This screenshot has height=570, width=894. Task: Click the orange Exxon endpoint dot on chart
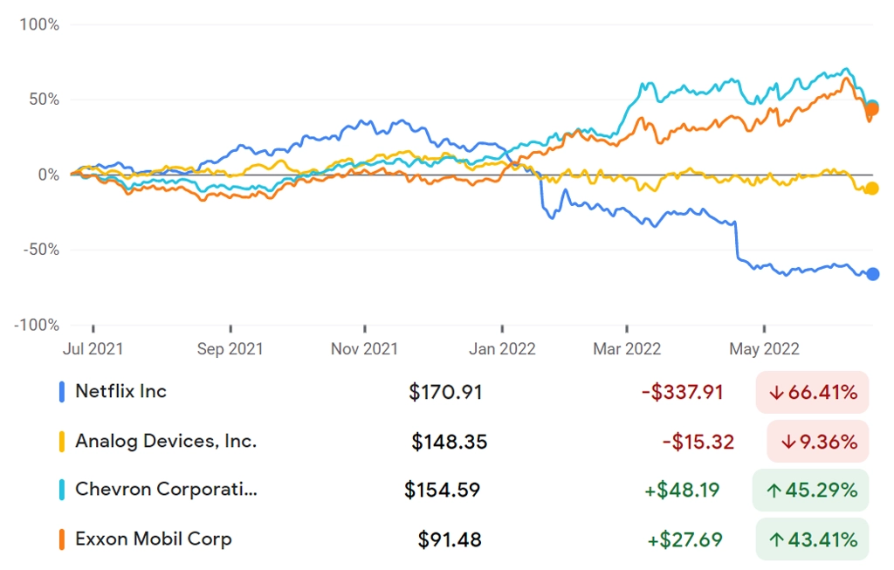point(871,110)
